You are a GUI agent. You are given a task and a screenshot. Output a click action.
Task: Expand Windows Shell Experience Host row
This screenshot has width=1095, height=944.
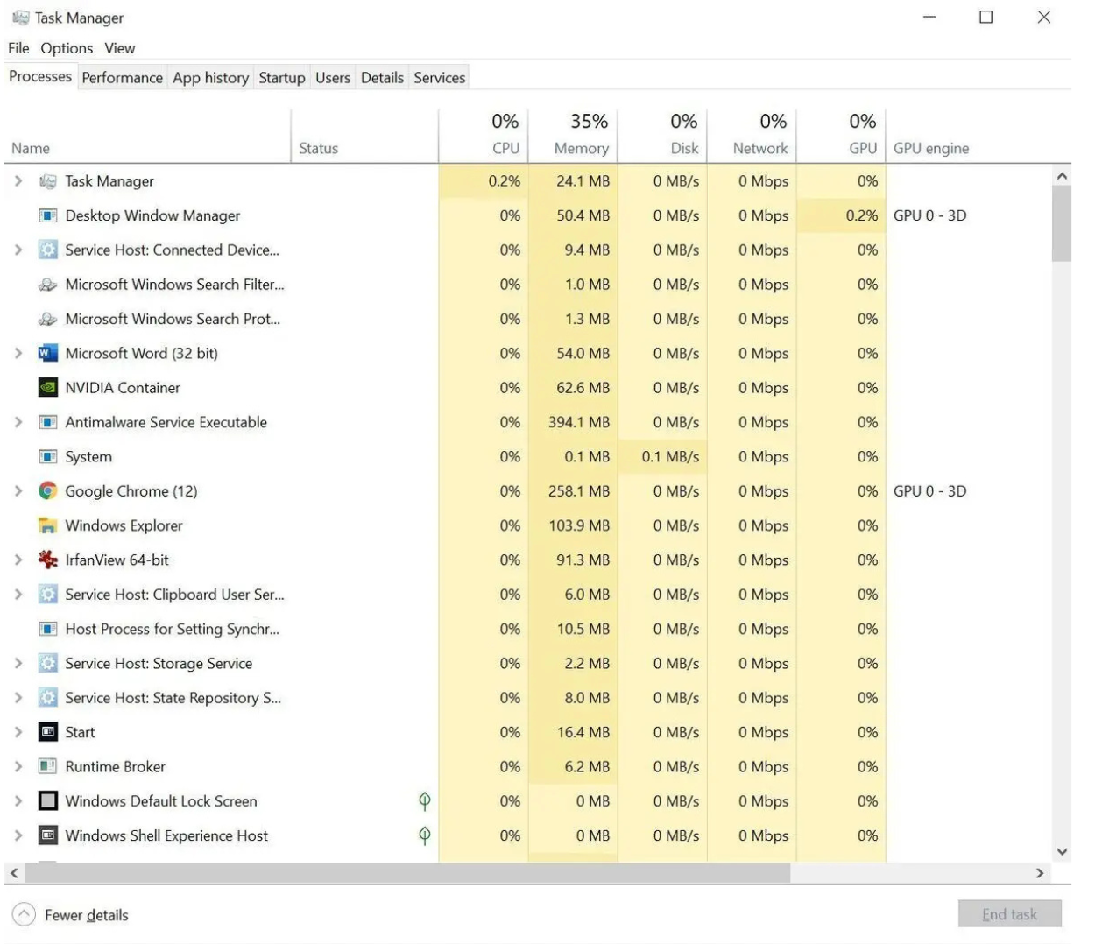pyautogui.click(x=18, y=835)
